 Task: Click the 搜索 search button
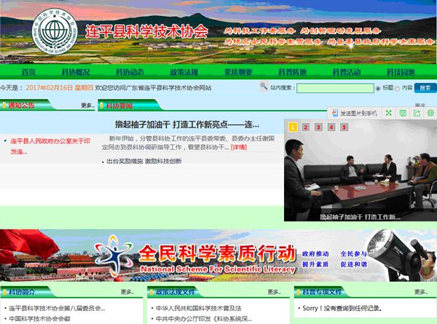point(425,88)
